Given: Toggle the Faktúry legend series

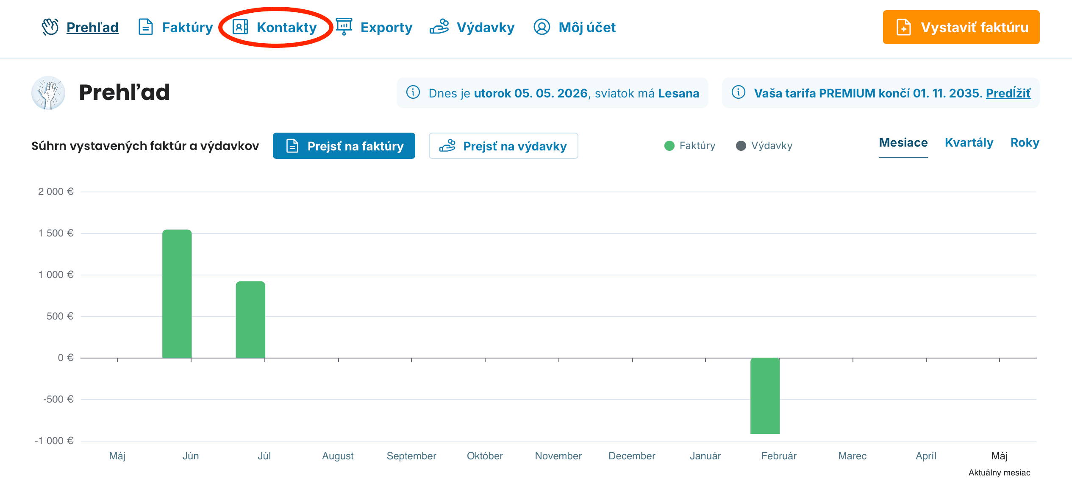Looking at the screenshot, I should [x=690, y=146].
